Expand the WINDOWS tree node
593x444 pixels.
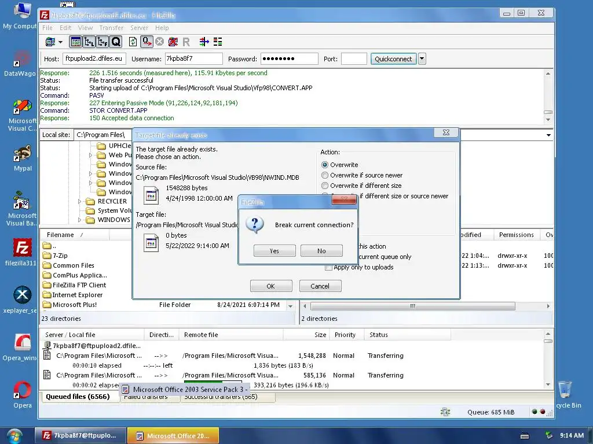tap(79, 220)
